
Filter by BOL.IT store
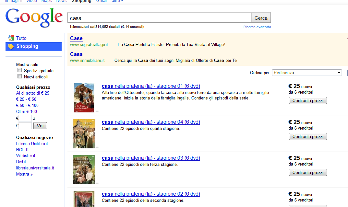point(22,150)
